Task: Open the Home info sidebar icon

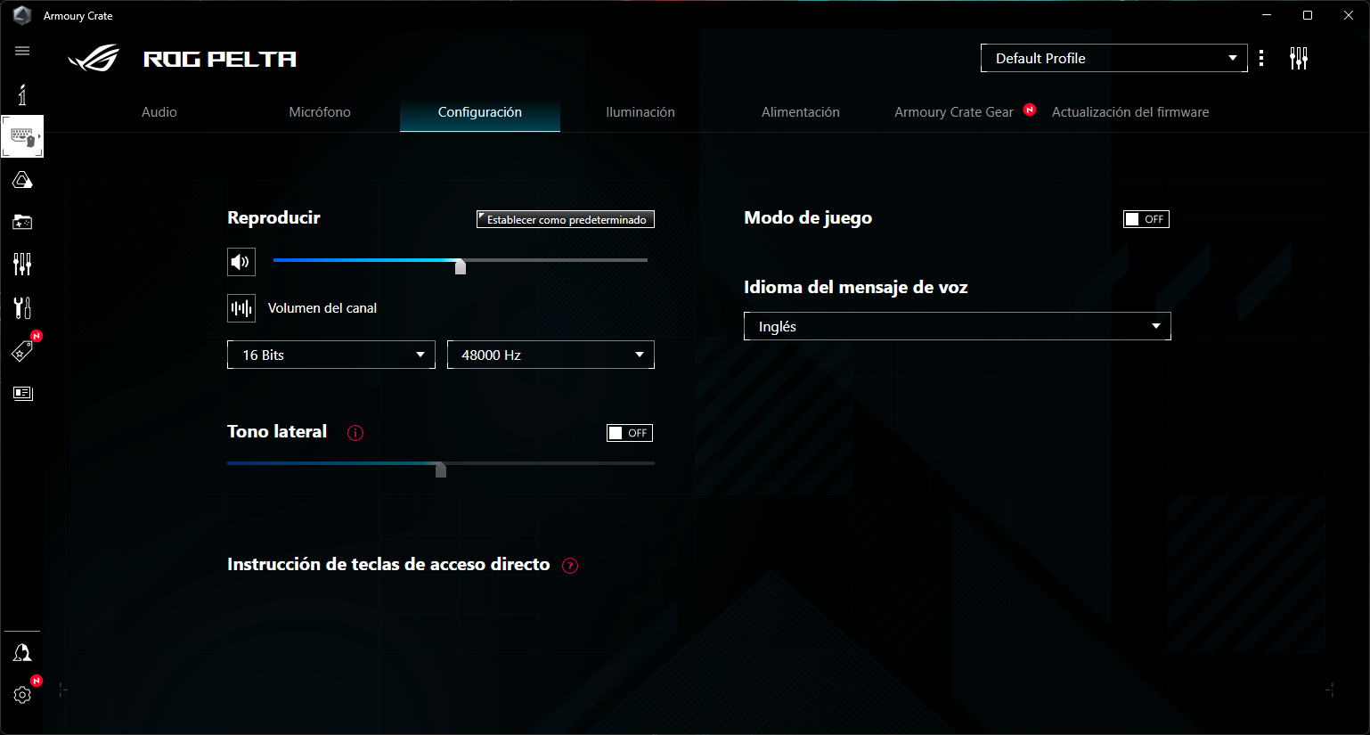Action: [x=22, y=94]
